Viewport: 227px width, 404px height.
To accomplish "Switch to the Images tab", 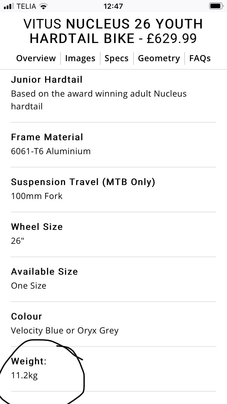I will [80, 58].
